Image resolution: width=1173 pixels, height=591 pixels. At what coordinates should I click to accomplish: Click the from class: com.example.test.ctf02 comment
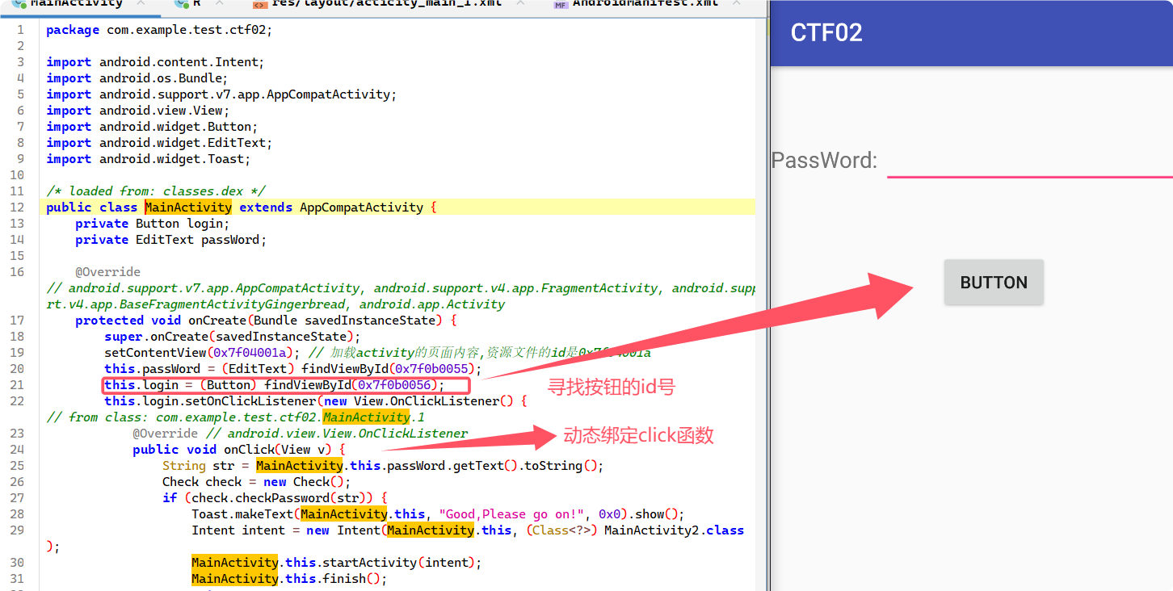235,417
